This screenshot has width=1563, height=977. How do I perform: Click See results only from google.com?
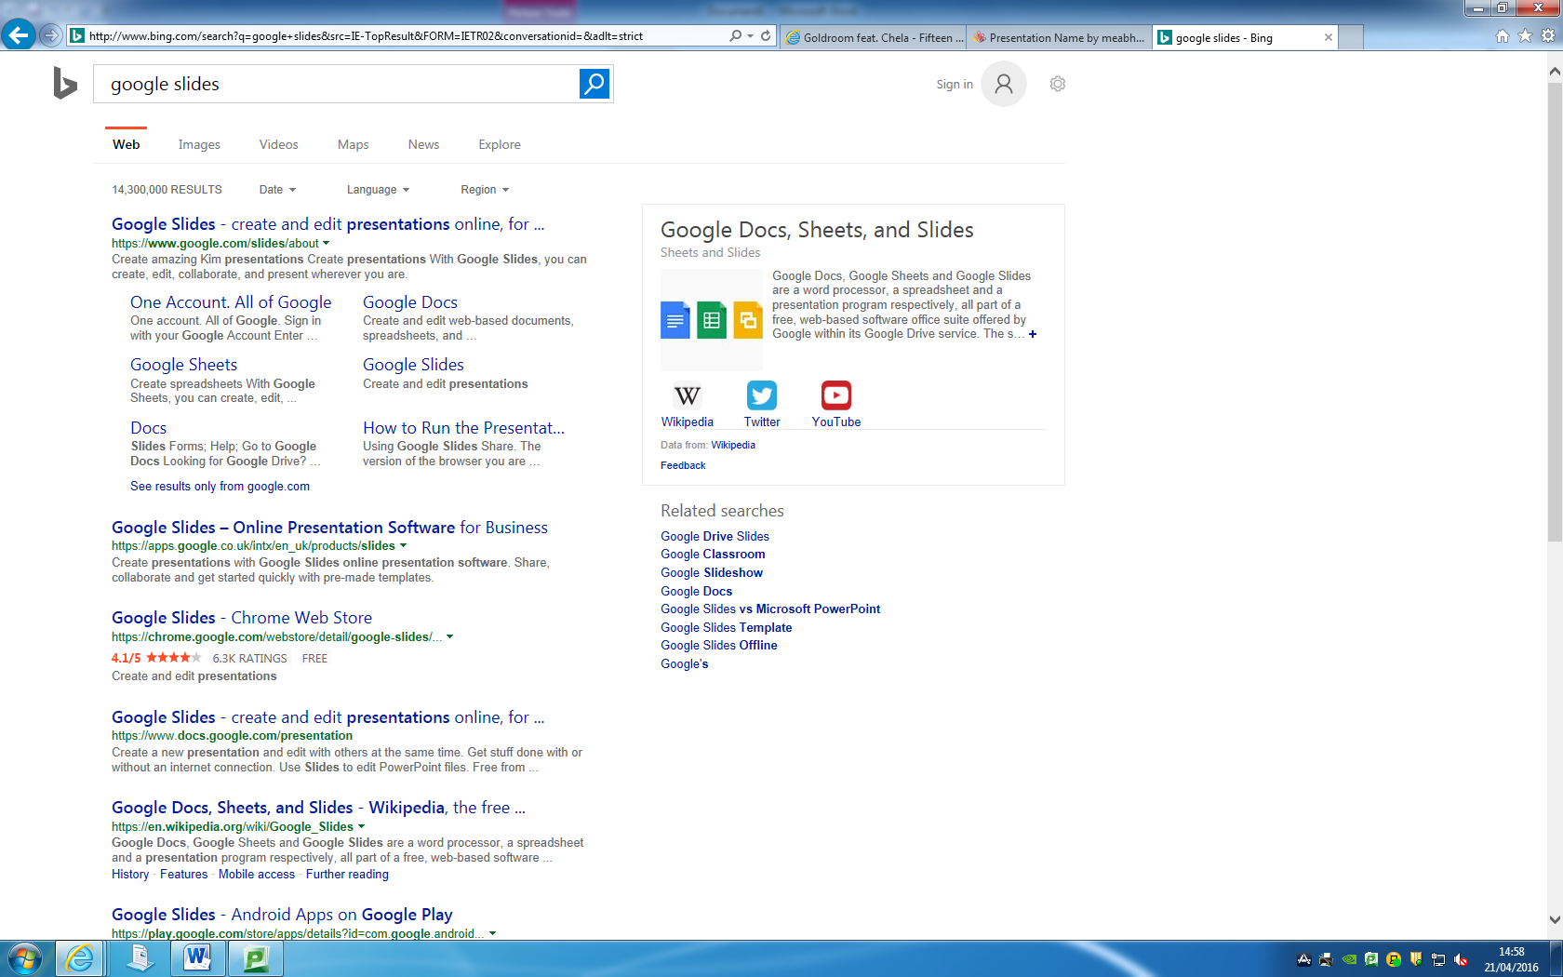pos(220,487)
